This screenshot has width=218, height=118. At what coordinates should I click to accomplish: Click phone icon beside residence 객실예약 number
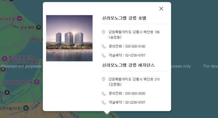click(x=104, y=103)
